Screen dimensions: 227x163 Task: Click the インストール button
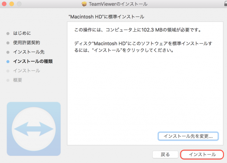click(x=202, y=155)
